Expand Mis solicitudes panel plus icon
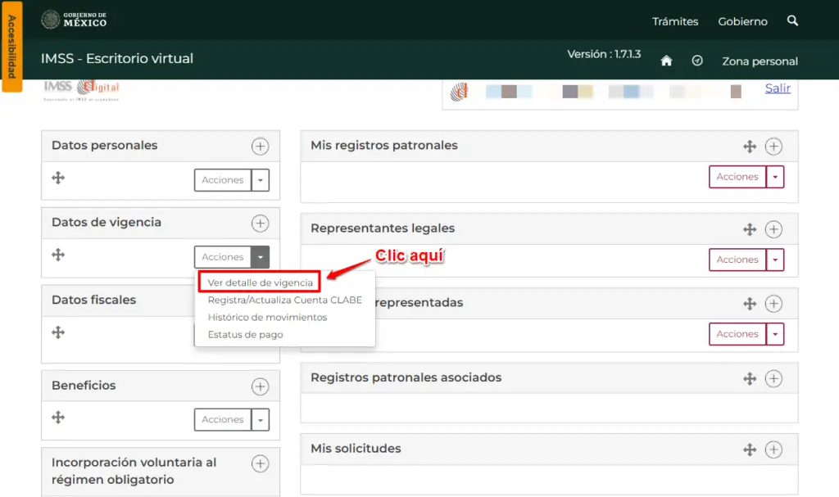Image resolution: width=839 pixels, height=497 pixels. click(773, 450)
